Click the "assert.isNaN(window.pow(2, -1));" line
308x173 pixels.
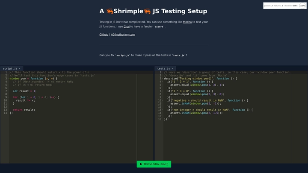coord(195,103)
